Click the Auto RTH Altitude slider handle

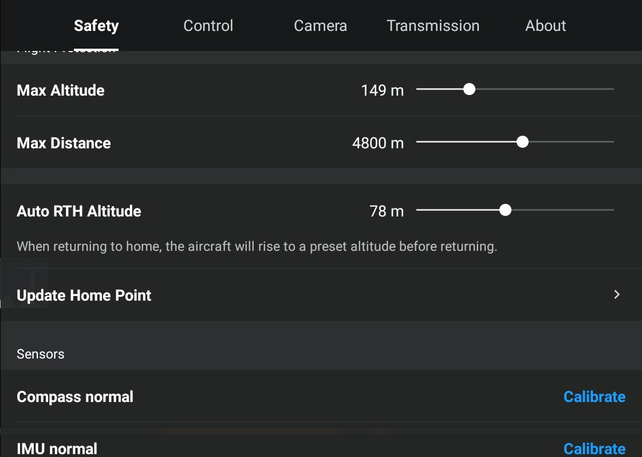coord(505,210)
